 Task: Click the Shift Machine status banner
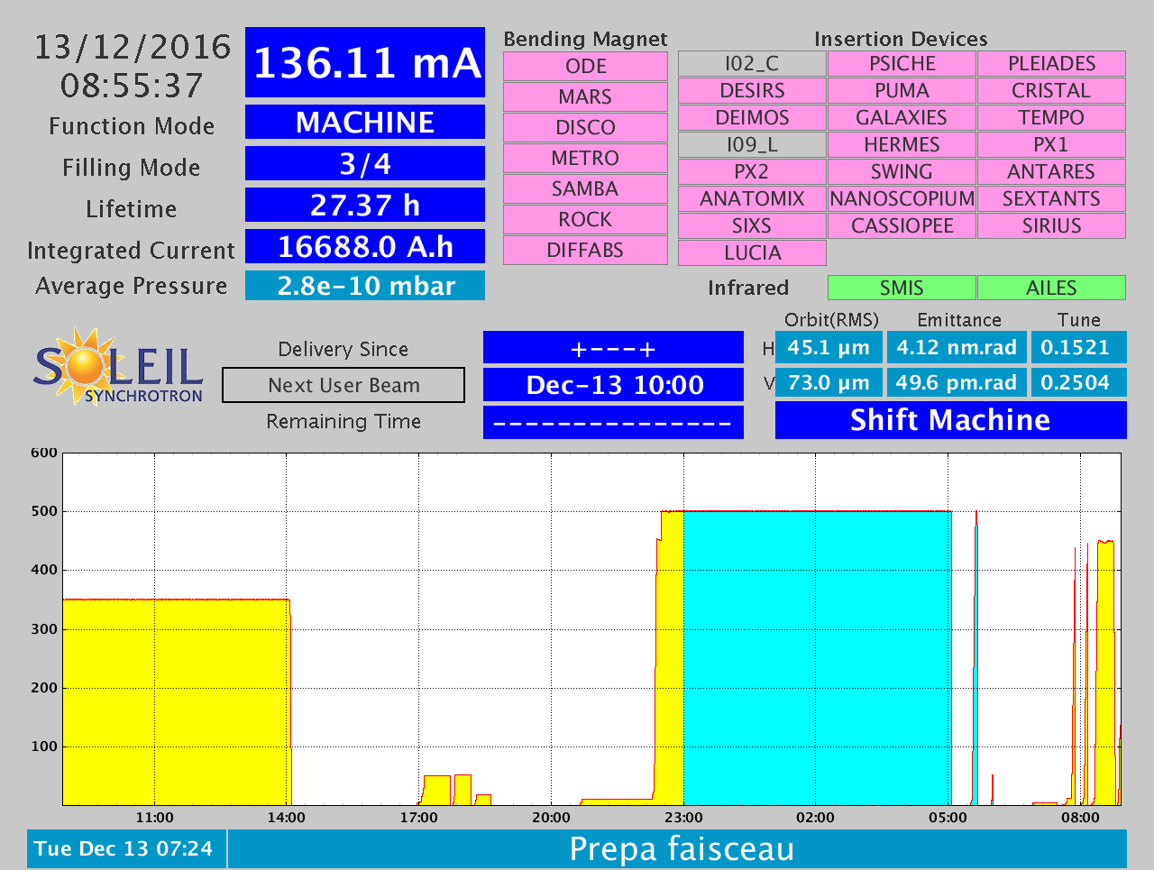(951, 420)
